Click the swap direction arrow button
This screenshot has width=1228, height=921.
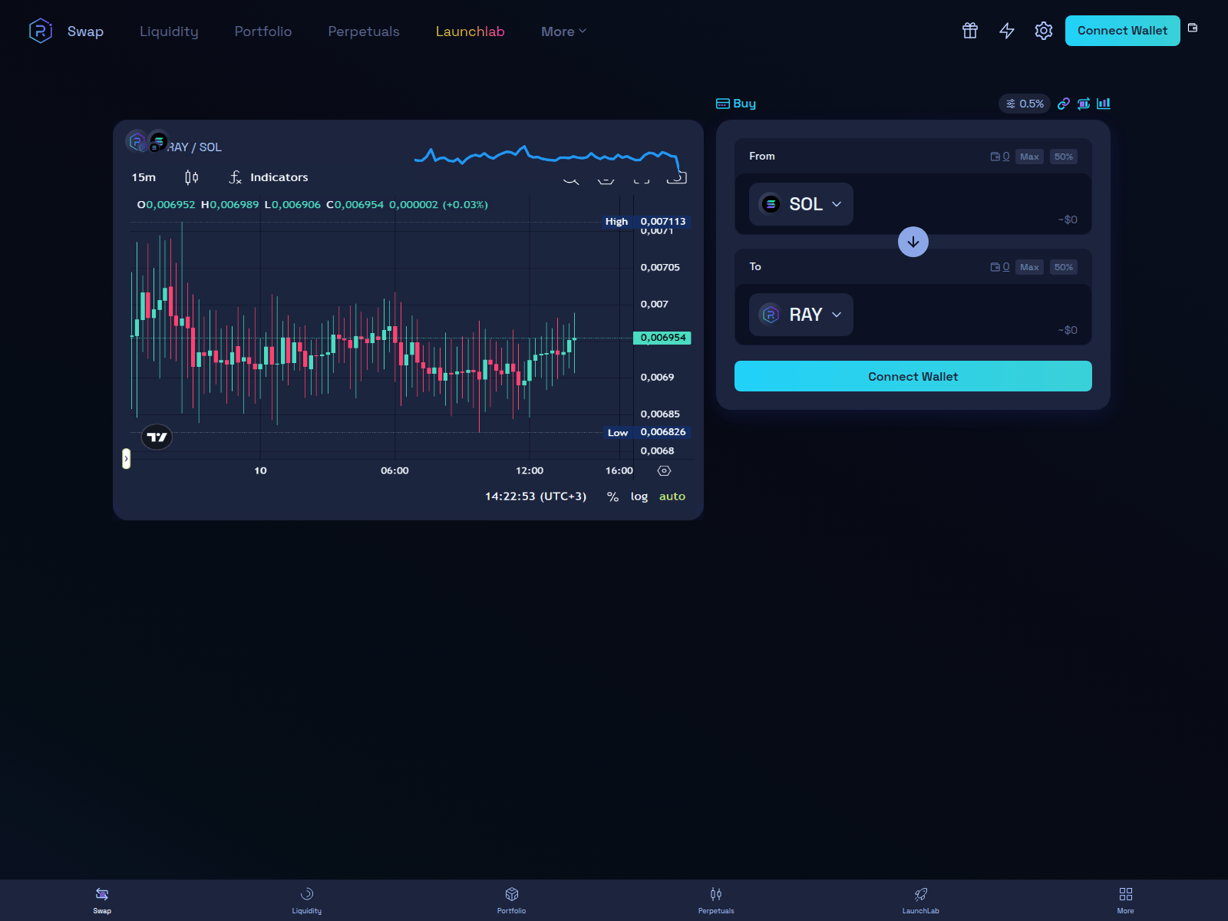tap(913, 242)
